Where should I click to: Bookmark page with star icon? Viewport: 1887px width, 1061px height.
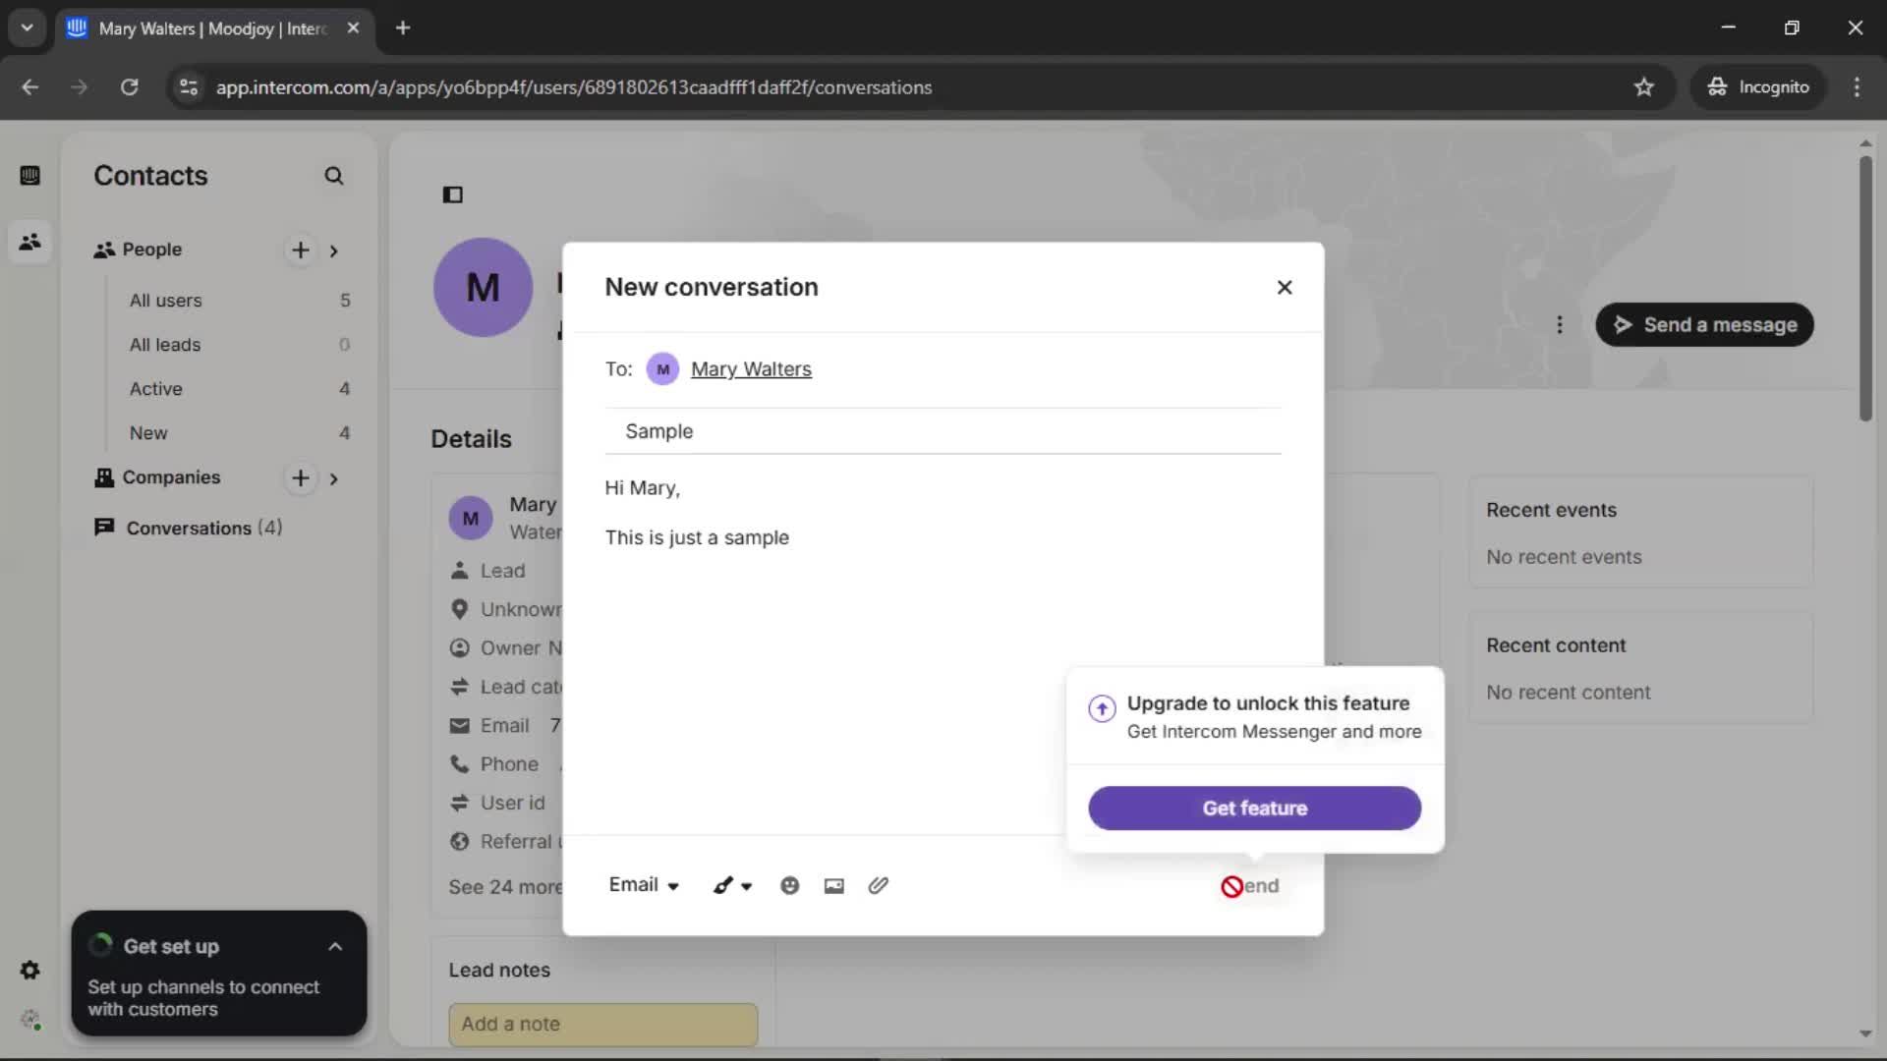pos(1644,87)
